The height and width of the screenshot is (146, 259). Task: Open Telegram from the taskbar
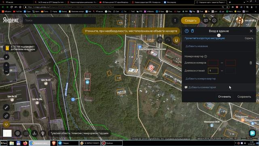point(68,143)
